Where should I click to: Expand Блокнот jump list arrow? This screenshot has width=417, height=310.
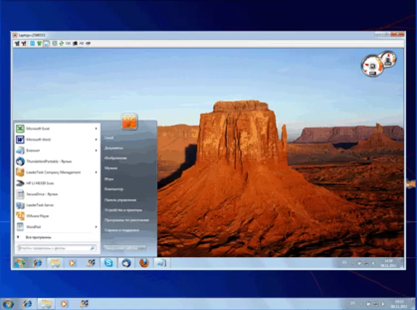click(96, 150)
